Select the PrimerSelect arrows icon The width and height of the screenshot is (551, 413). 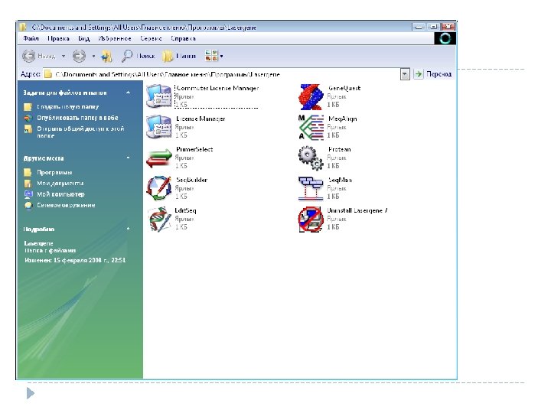pos(159,158)
